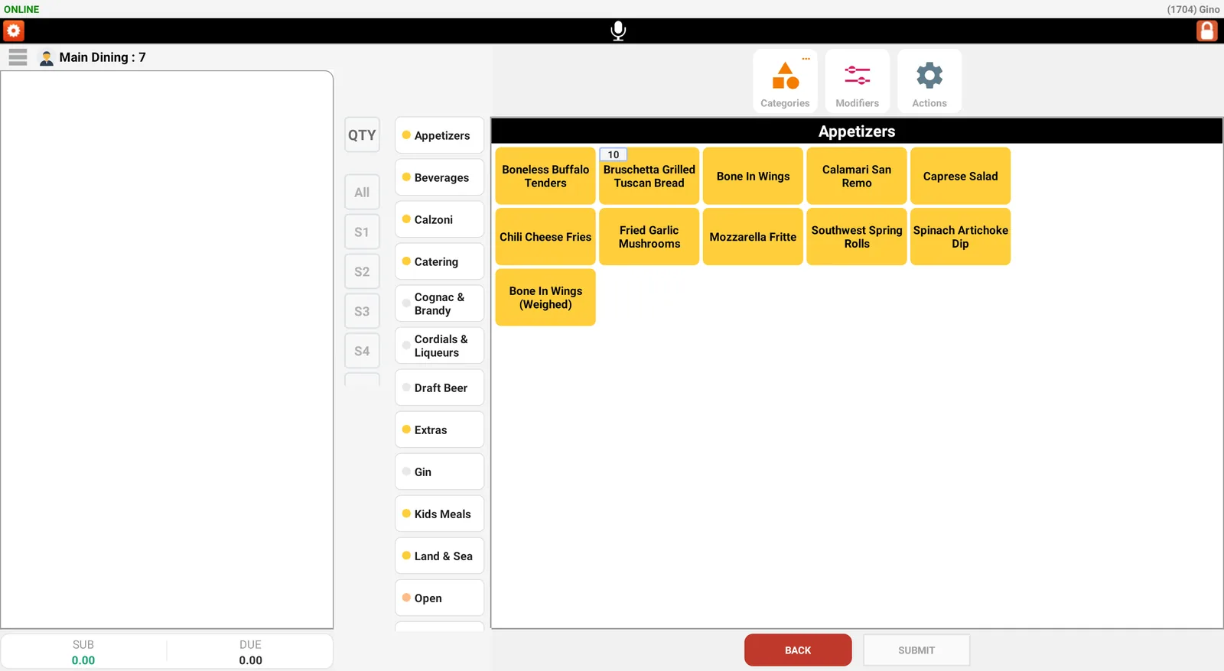
Task: Add Bruschetta Grilled Tuscan Bread item
Action: [649, 176]
